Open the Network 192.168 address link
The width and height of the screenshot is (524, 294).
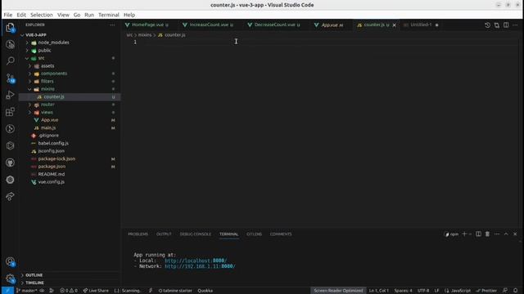pyautogui.click(x=200, y=266)
